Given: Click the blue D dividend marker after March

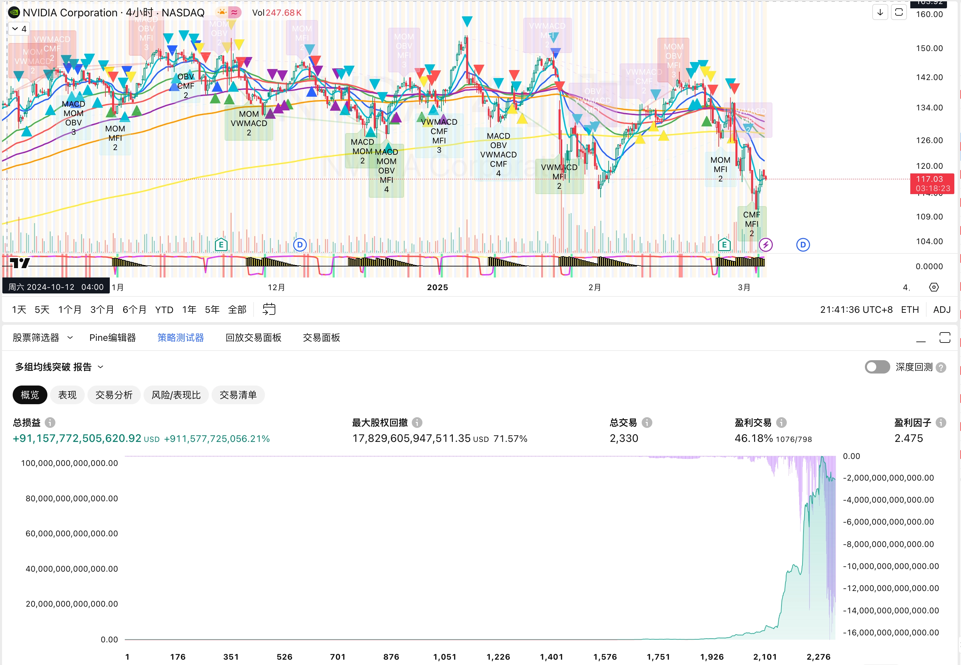Looking at the screenshot, I should 803,244.
